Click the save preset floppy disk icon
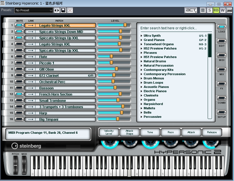Image resolution: width=234 pixels, height=181 pixels. click(63, 10)
